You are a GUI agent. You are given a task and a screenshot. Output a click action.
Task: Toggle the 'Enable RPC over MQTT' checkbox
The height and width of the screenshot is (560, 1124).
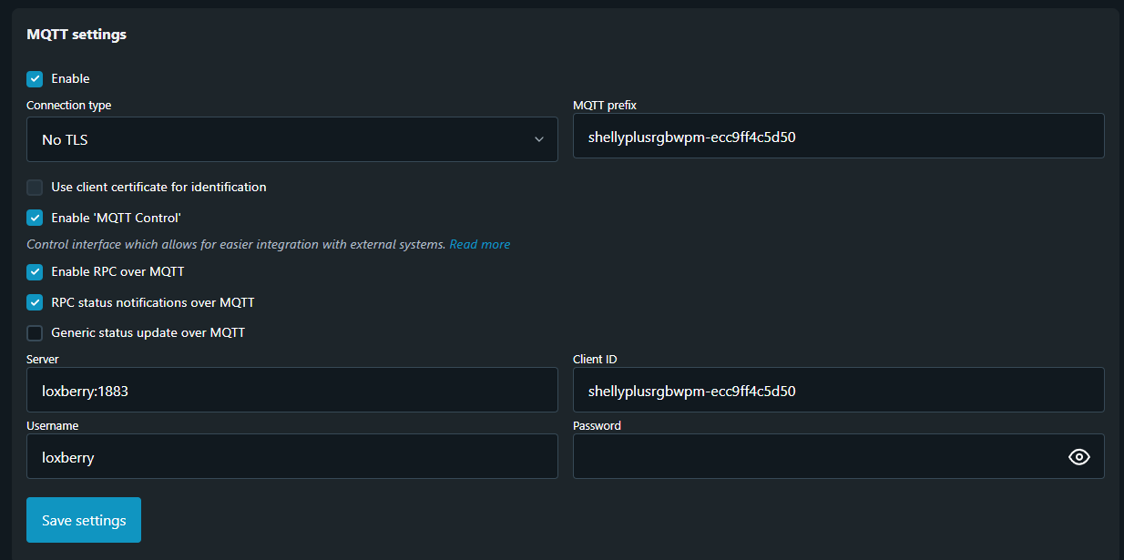[35, 271]
